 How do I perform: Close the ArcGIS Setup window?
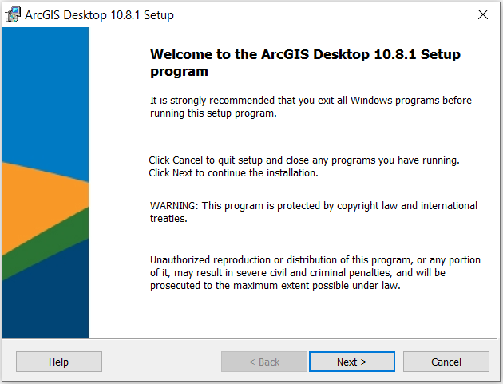(483, 14)
